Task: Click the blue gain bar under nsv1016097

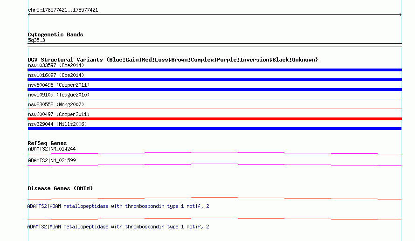Action: click(214, 80)
